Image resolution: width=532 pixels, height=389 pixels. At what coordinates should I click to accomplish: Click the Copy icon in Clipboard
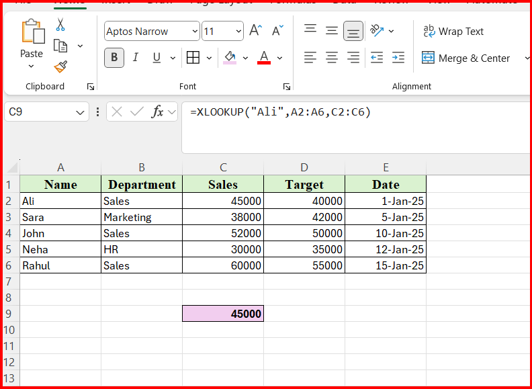60,46
